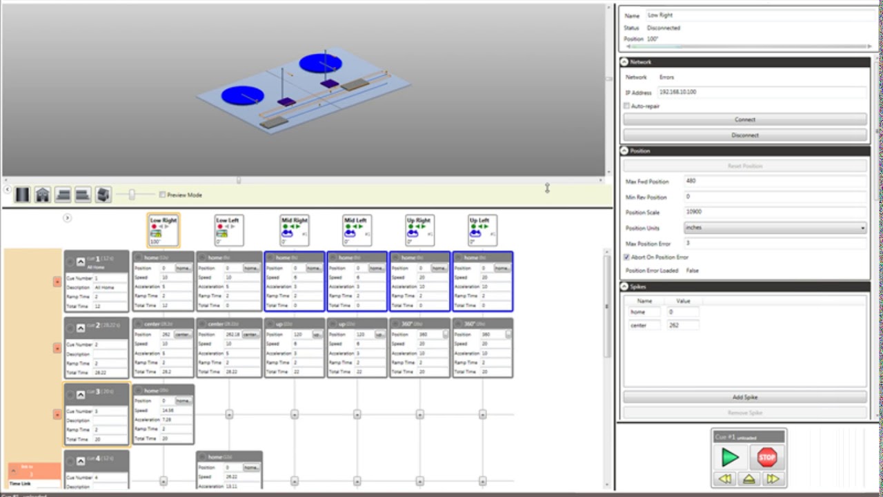Click the yellow next cue double-arrow
This screenshot has height=497, width=883.
tap(773, 479)
